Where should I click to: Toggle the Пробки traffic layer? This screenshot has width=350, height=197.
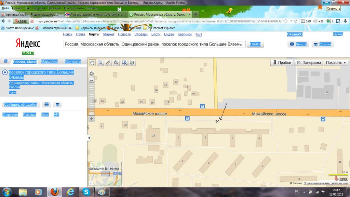[282, 63]
